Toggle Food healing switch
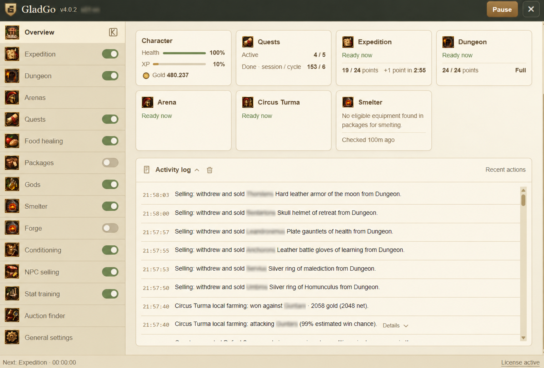544x368 pixels. tap(110, 141)
